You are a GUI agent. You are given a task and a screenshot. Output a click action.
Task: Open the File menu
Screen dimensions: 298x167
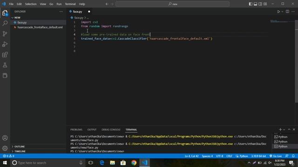[x=11, y=4]
